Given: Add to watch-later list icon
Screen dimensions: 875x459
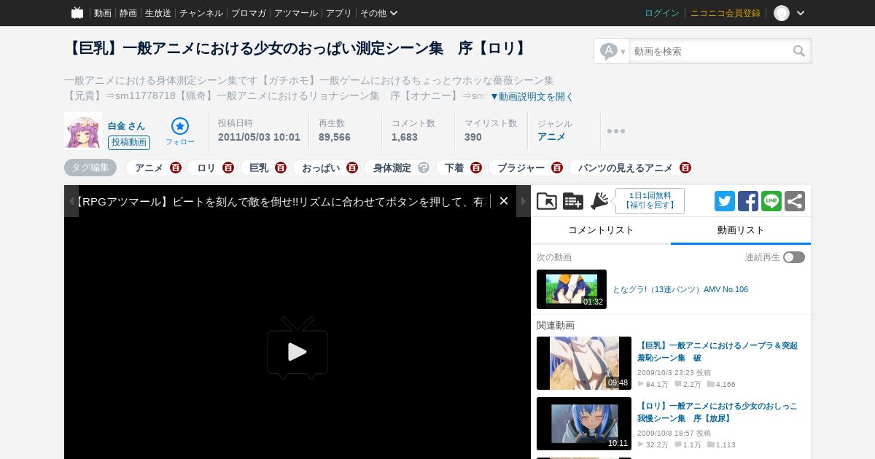Looking at the screenshot, I should pyautogui.click(x=573, y=201).
